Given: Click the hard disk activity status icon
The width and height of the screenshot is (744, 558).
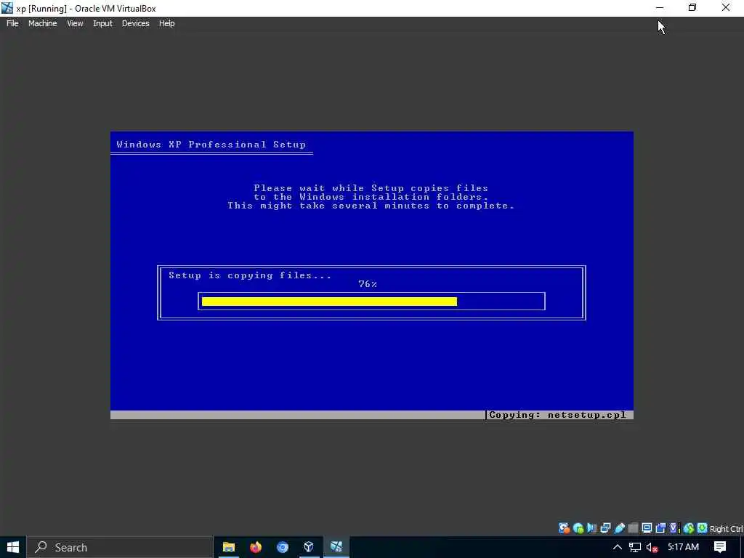Looking at the screenshot, I should 564,528.
